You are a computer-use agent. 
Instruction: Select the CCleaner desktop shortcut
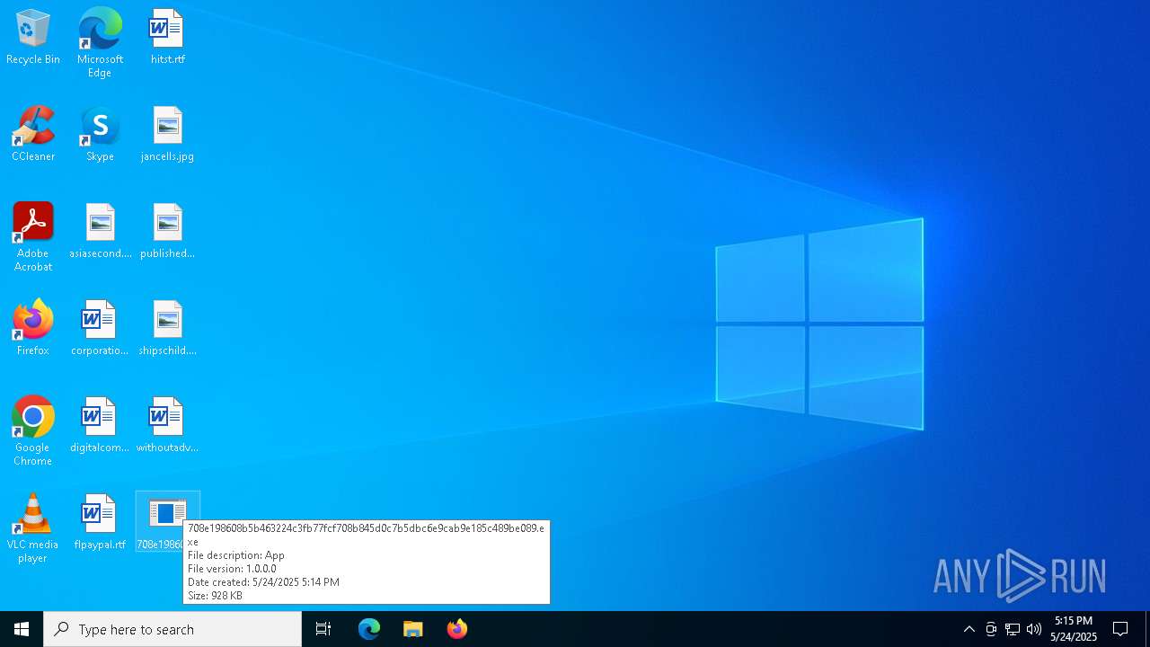33,135
